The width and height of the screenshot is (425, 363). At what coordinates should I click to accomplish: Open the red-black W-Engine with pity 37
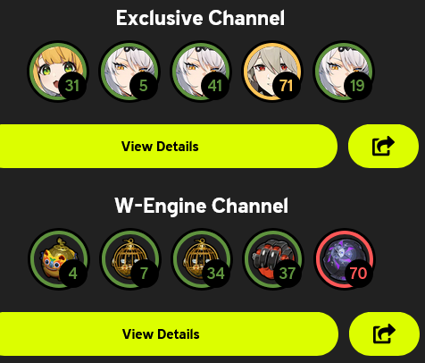tap(273, 258)
